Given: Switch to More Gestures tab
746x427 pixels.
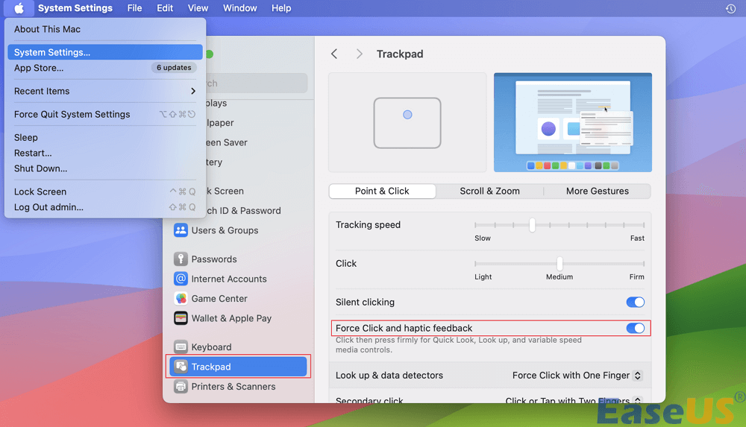Looking at the screenshot, I should click(597, 192).
